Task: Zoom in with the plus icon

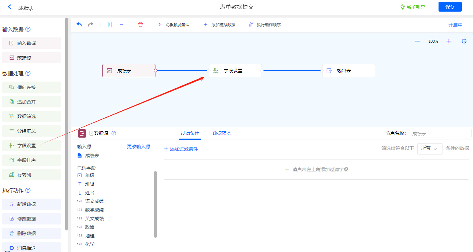Action: [449, 41]
